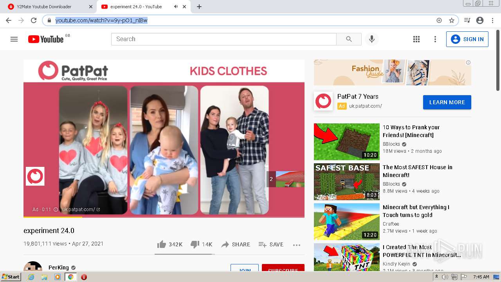This screenshot has width=501, height=282.
Task: Bookmark this page with star icon
Action: [451, 20]
